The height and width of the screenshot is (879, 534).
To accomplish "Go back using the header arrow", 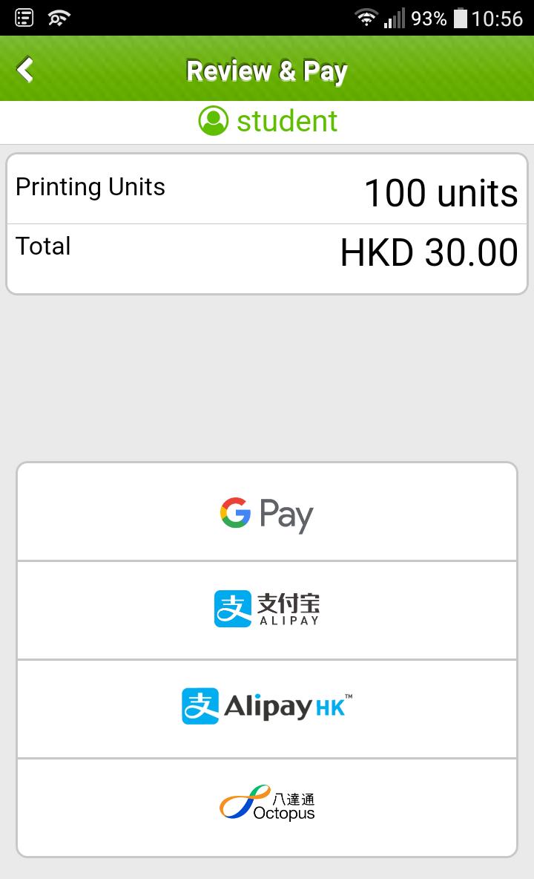I will point(25,70).
